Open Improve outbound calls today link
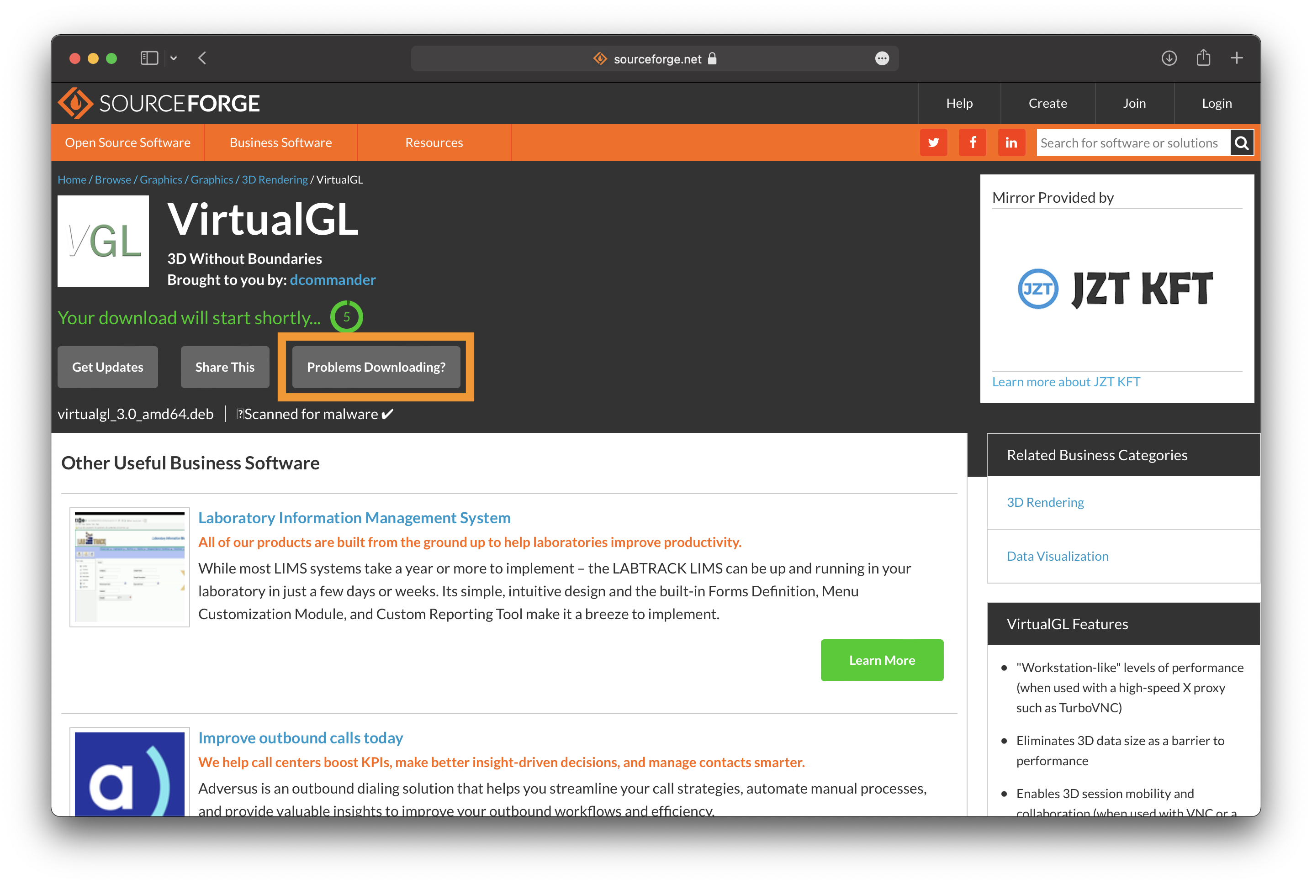 [301, 737]
